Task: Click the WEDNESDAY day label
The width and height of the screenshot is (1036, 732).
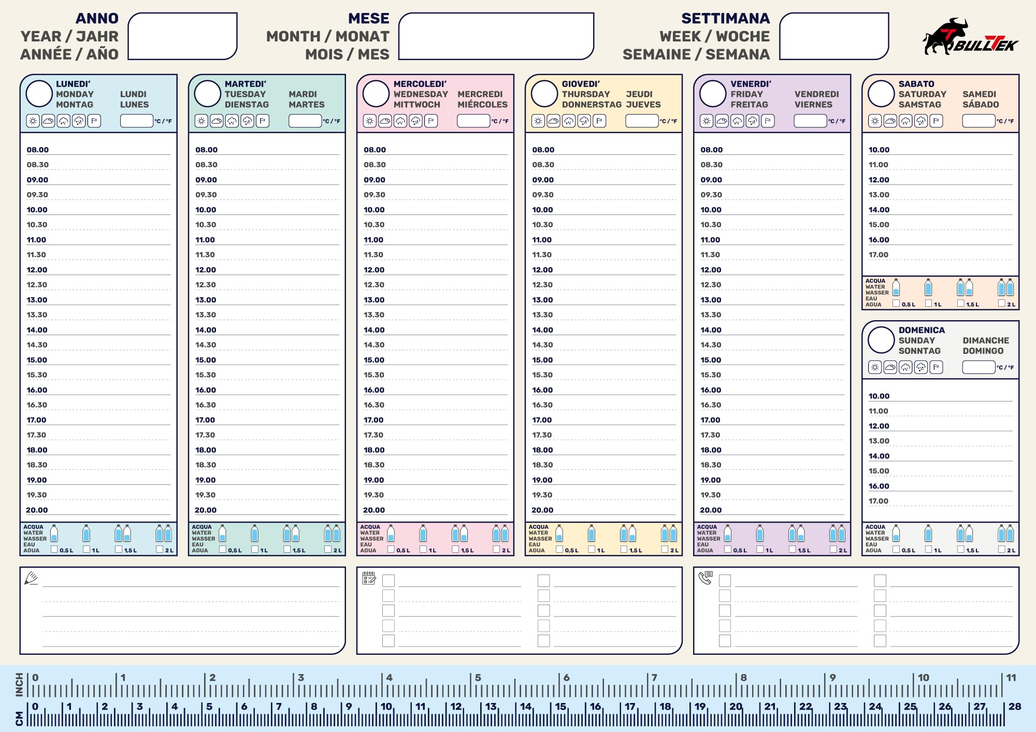Action: click(421, 94)
